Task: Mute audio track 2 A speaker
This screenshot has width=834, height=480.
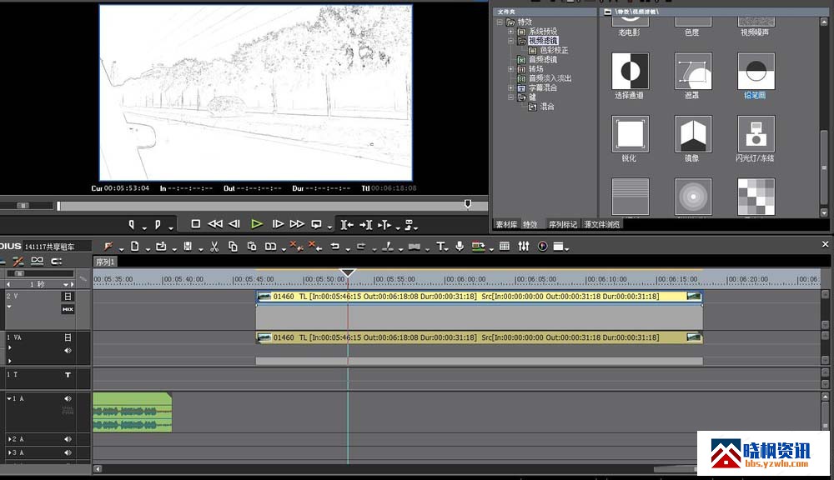Action: pyautogui.click(x=68, y=439)
